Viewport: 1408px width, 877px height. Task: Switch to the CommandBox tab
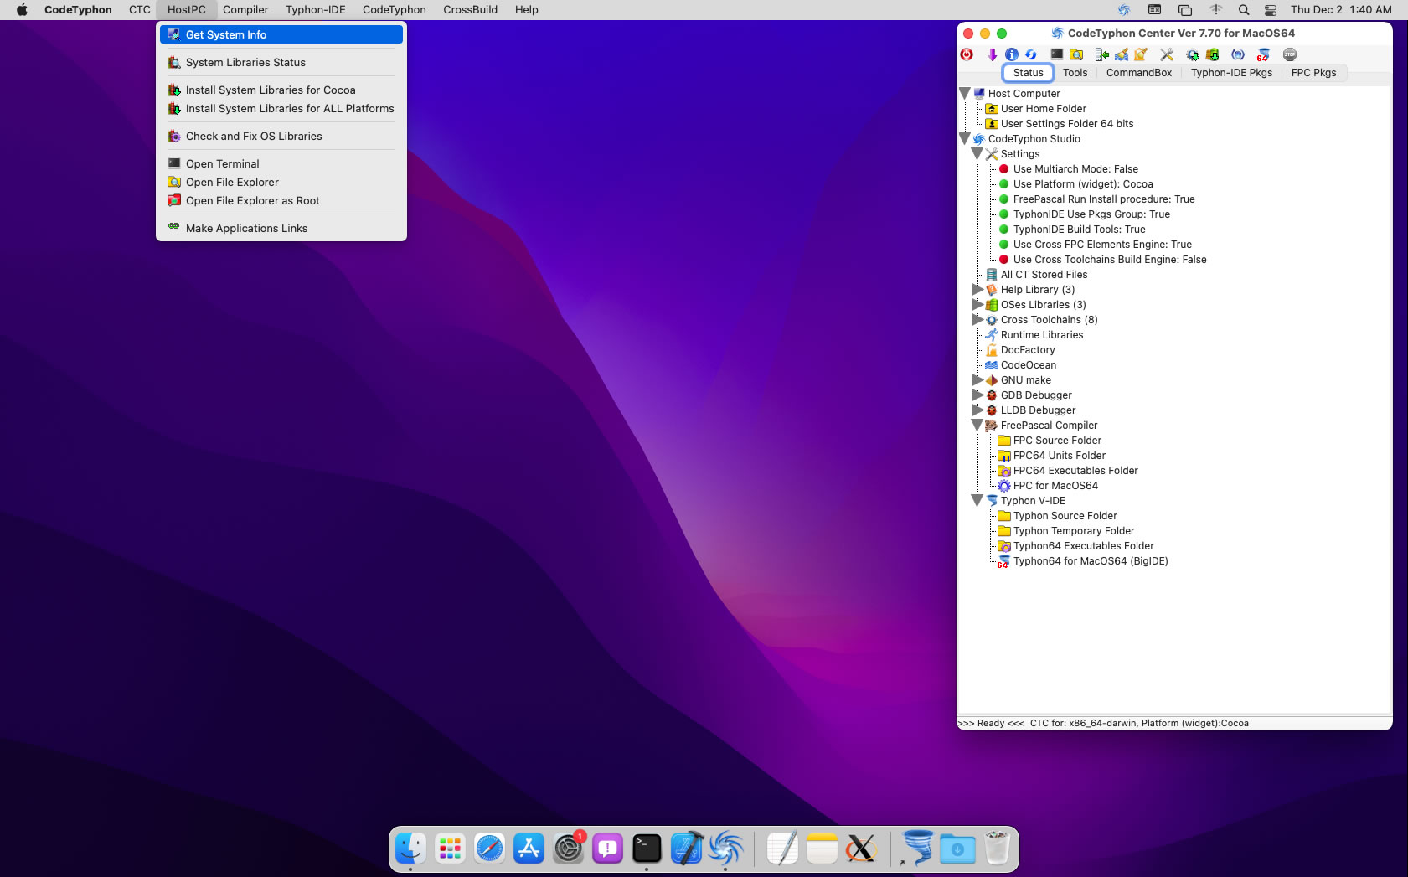point(1139,73)
